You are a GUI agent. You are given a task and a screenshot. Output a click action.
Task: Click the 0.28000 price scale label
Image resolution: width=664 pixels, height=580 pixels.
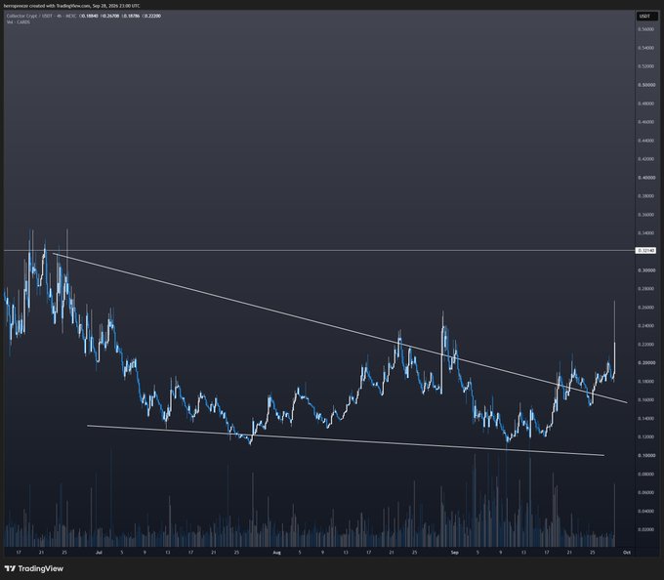pos(645,289)
